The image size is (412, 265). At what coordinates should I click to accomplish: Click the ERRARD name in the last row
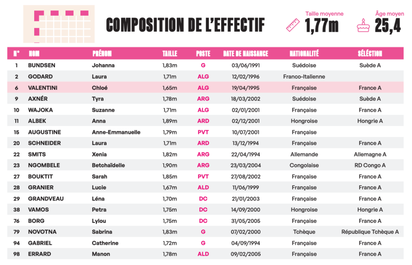tap(39, 254)
